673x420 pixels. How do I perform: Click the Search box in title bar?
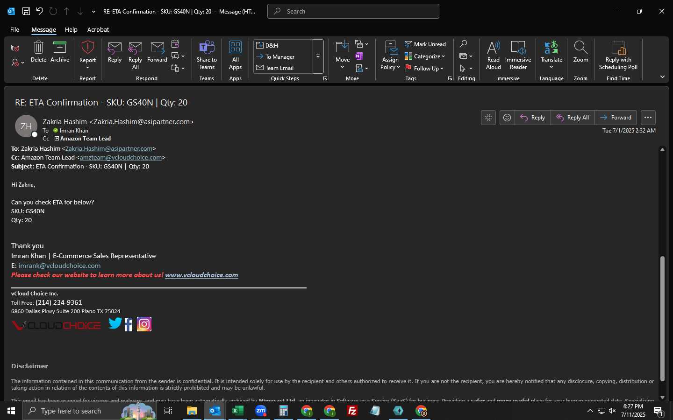353,11
